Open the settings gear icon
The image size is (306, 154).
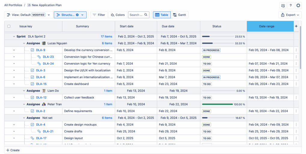(298, 5)
